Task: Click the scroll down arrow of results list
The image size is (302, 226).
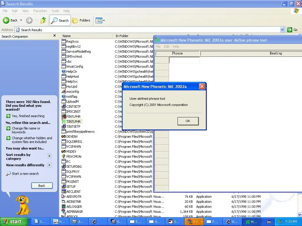Action: (300, 215)
